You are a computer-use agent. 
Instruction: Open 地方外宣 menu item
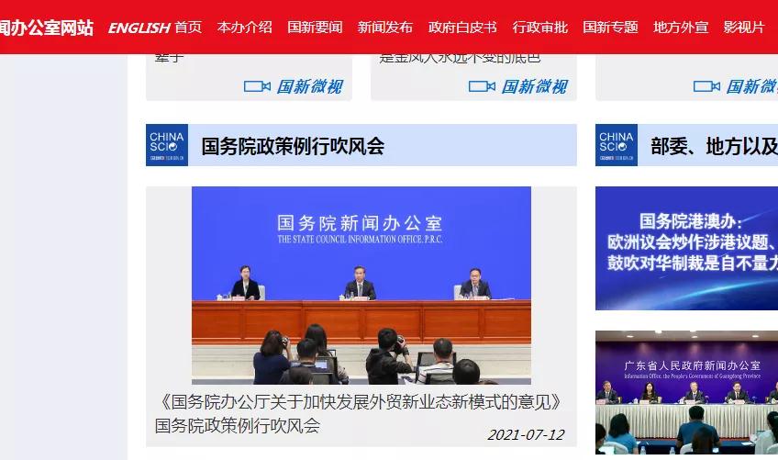(x=681, y=28)
